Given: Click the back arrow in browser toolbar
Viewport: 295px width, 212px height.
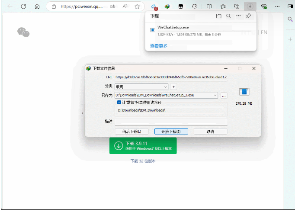Looking at the screenshot, I should click(x=10, y=6).
